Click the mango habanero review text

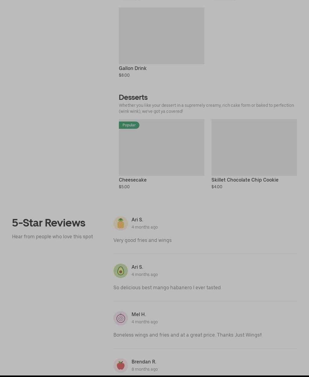167,288
